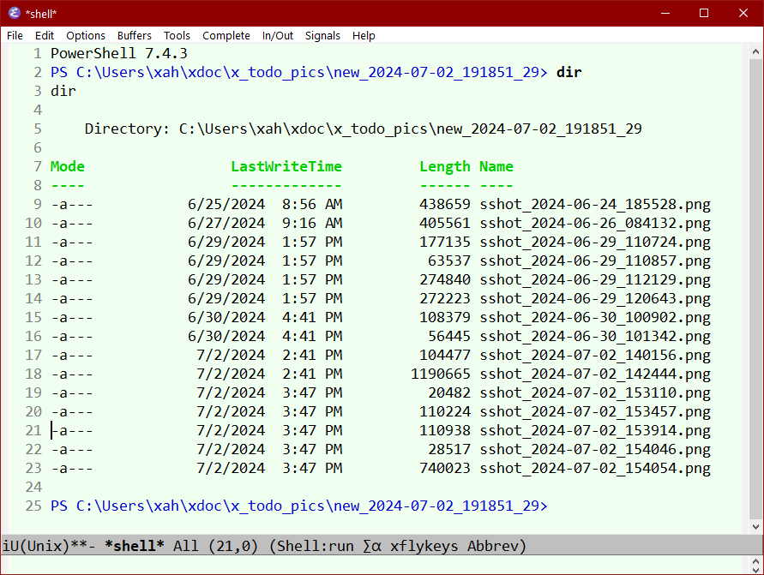
Task: Click the scrollbar down arrow of the shell buffer
Action: (755, 526)
